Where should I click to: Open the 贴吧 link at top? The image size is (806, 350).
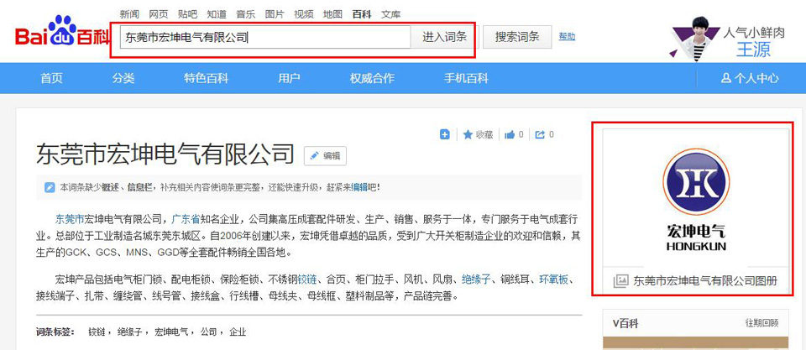(x=187, y=14)
